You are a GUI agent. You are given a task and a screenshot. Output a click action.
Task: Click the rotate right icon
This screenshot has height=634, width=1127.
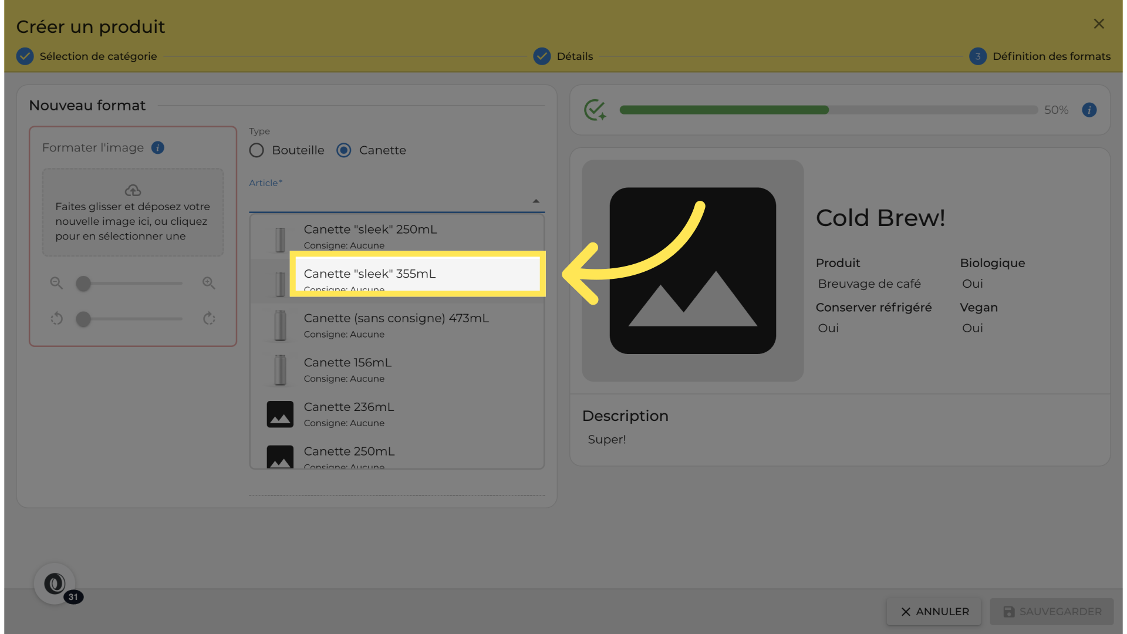click(x=209, y=319)
